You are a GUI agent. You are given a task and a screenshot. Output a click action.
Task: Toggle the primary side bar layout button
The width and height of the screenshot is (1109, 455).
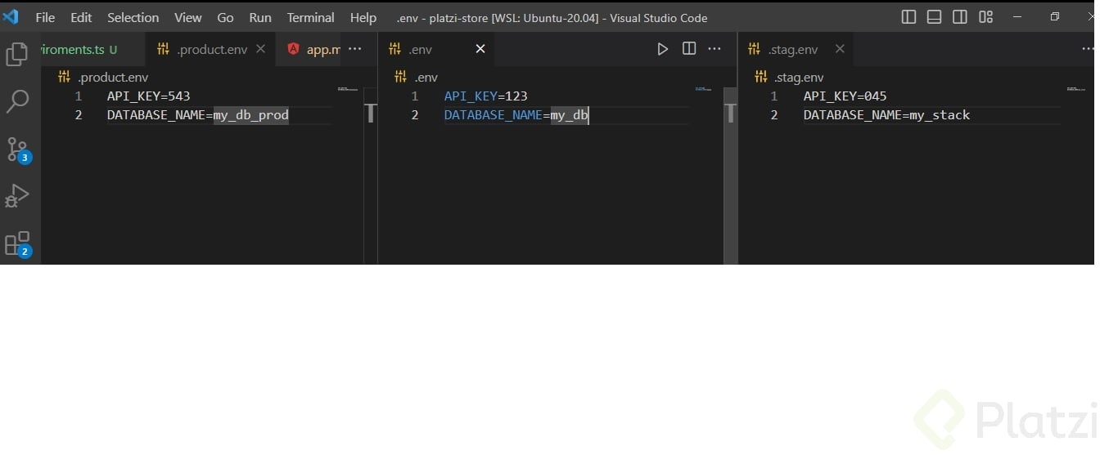pyautogui.click(x=908, y=17)
